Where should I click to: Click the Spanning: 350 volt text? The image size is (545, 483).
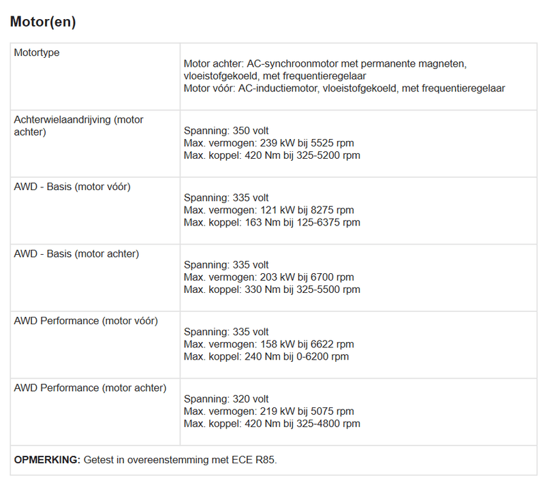[x=226, y=131]
